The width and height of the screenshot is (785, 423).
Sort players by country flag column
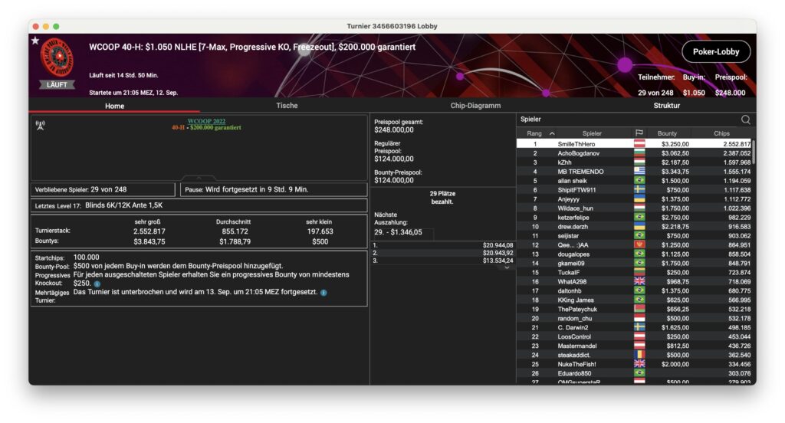639,133
